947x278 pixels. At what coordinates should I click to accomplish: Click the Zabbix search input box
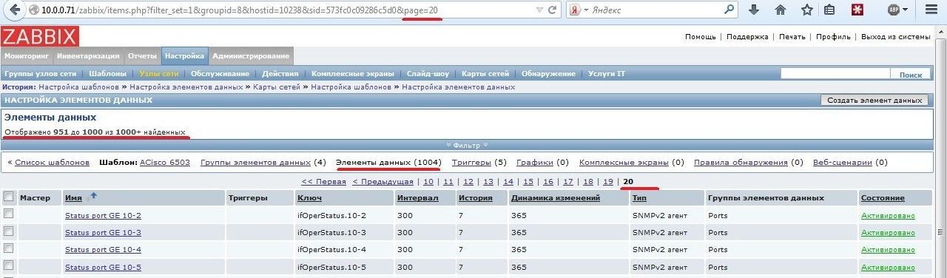pyautogui.click(x=835, y=74)
